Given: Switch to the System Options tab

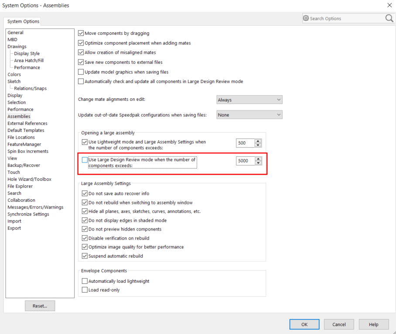Looking at the screenshot, I should click(x=23, y=21).
